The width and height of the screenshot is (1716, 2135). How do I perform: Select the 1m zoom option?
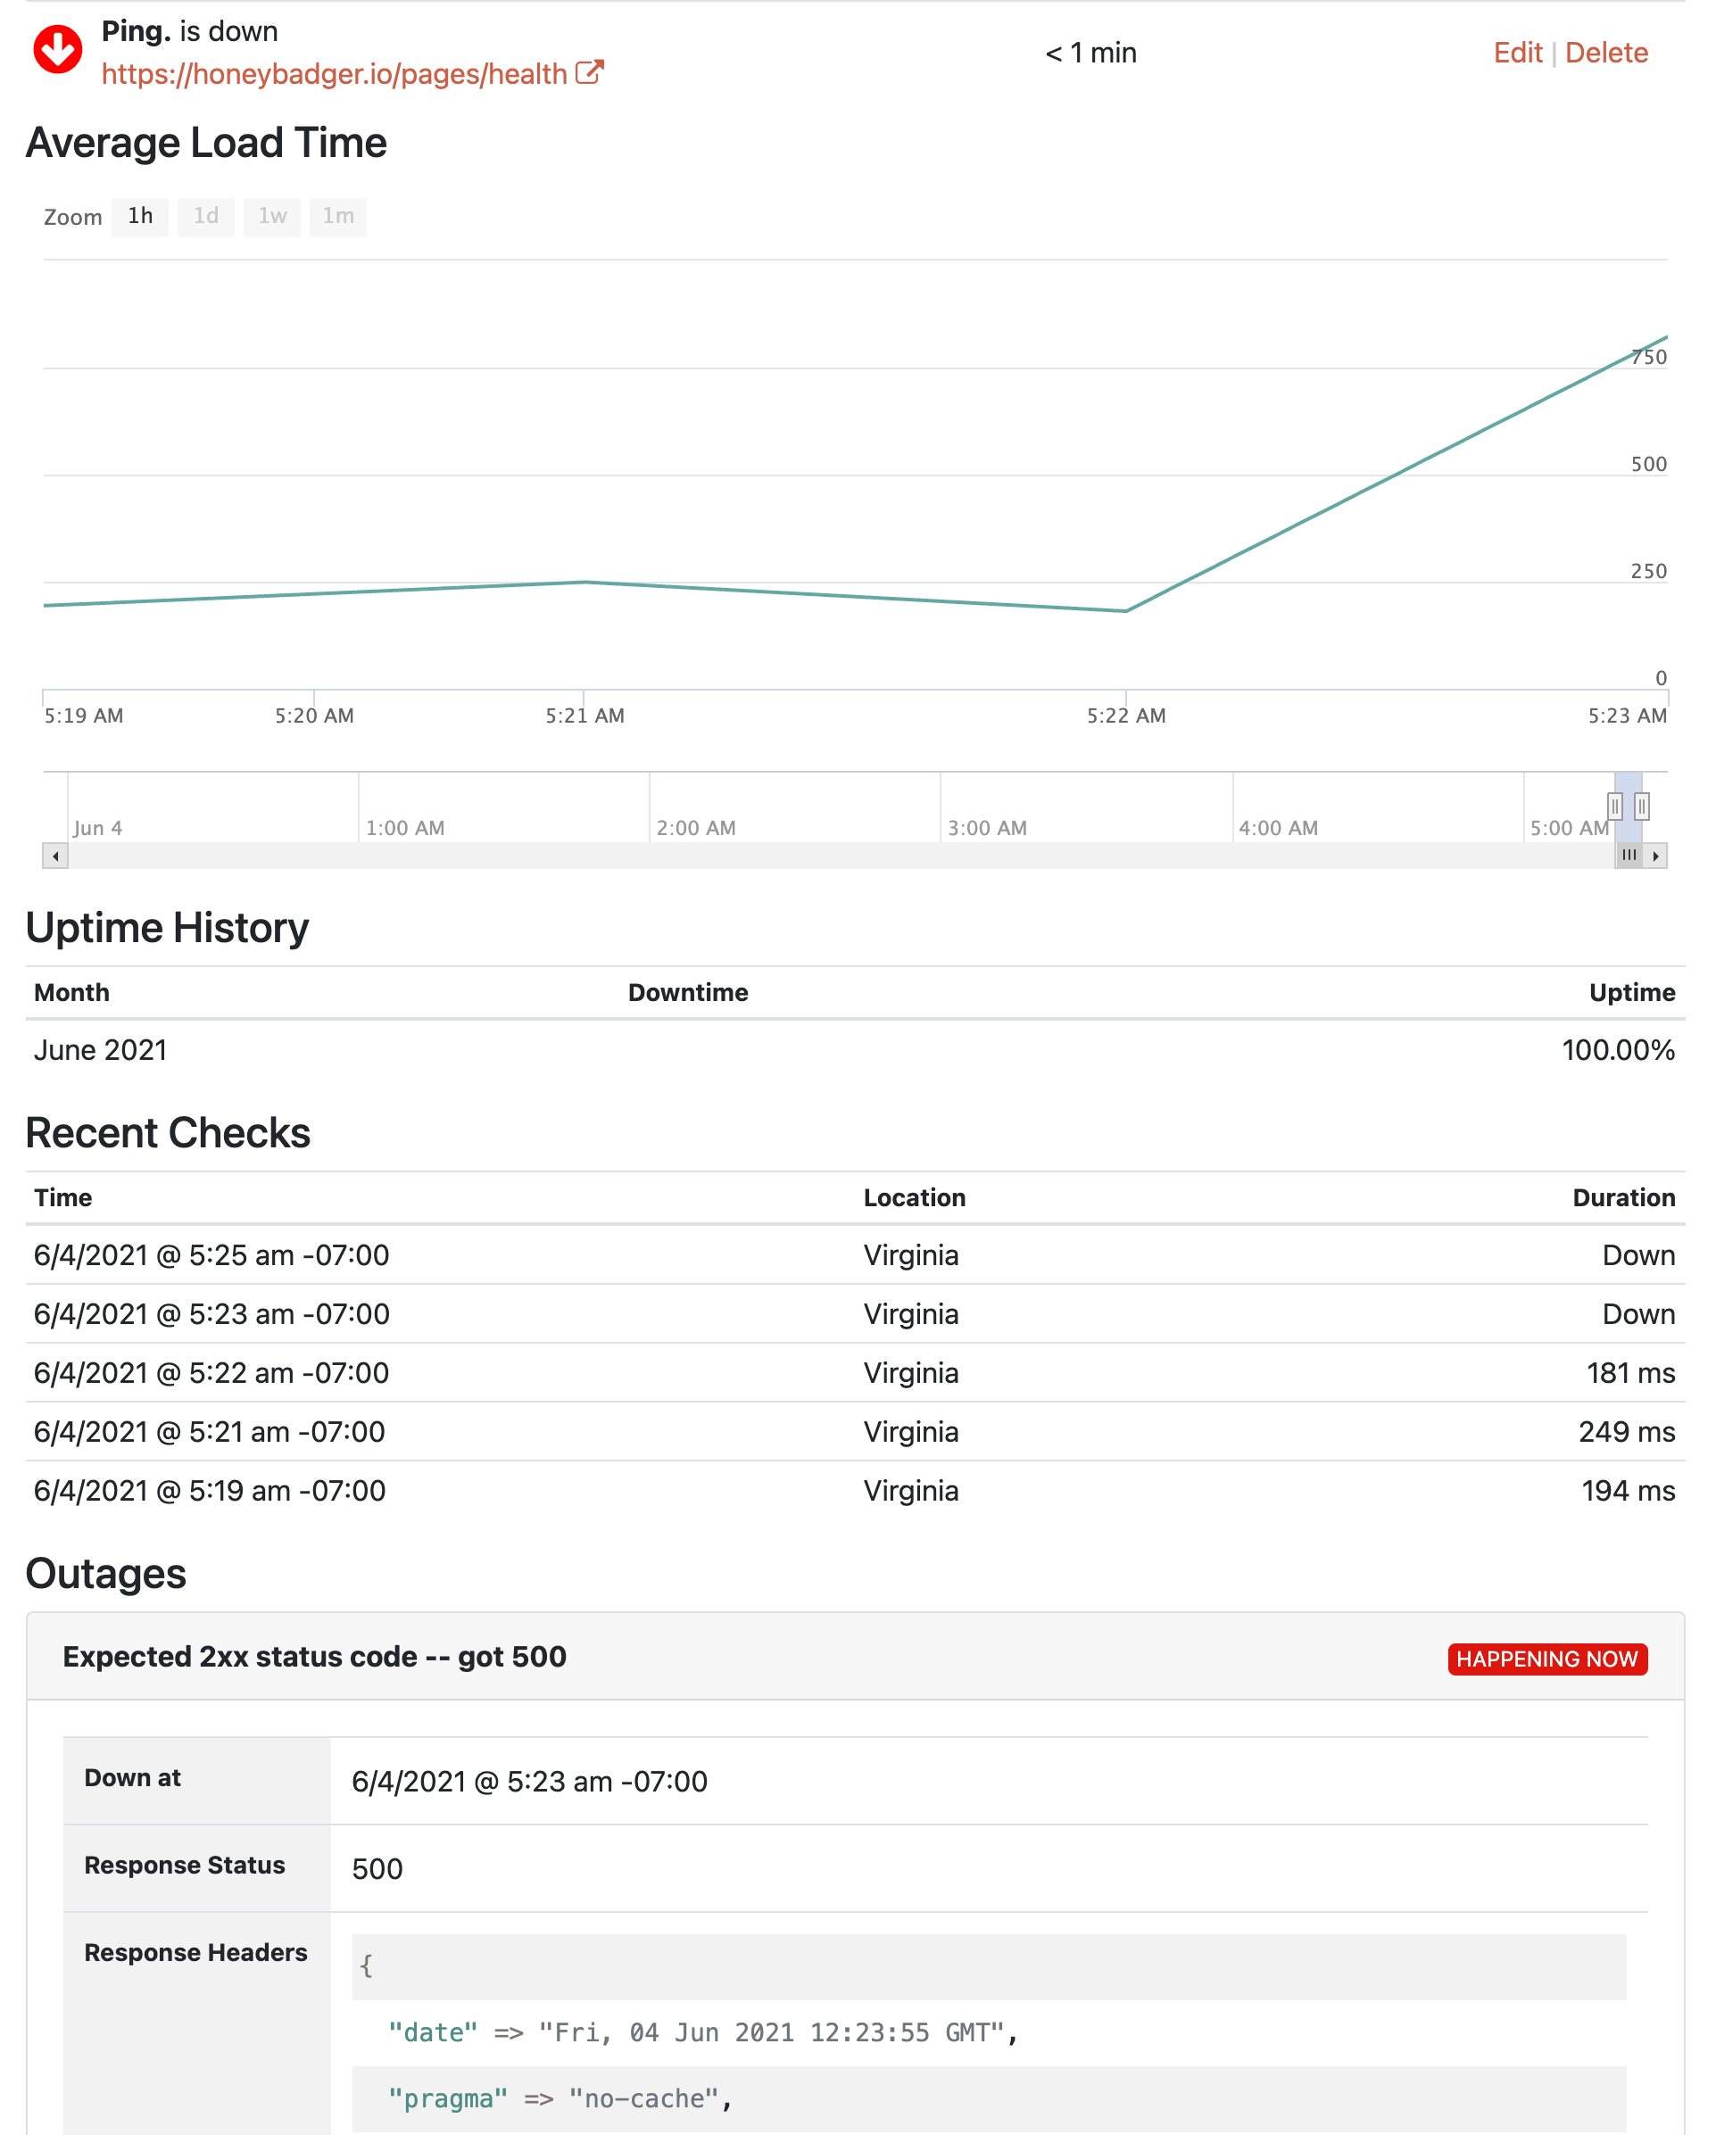337,216
